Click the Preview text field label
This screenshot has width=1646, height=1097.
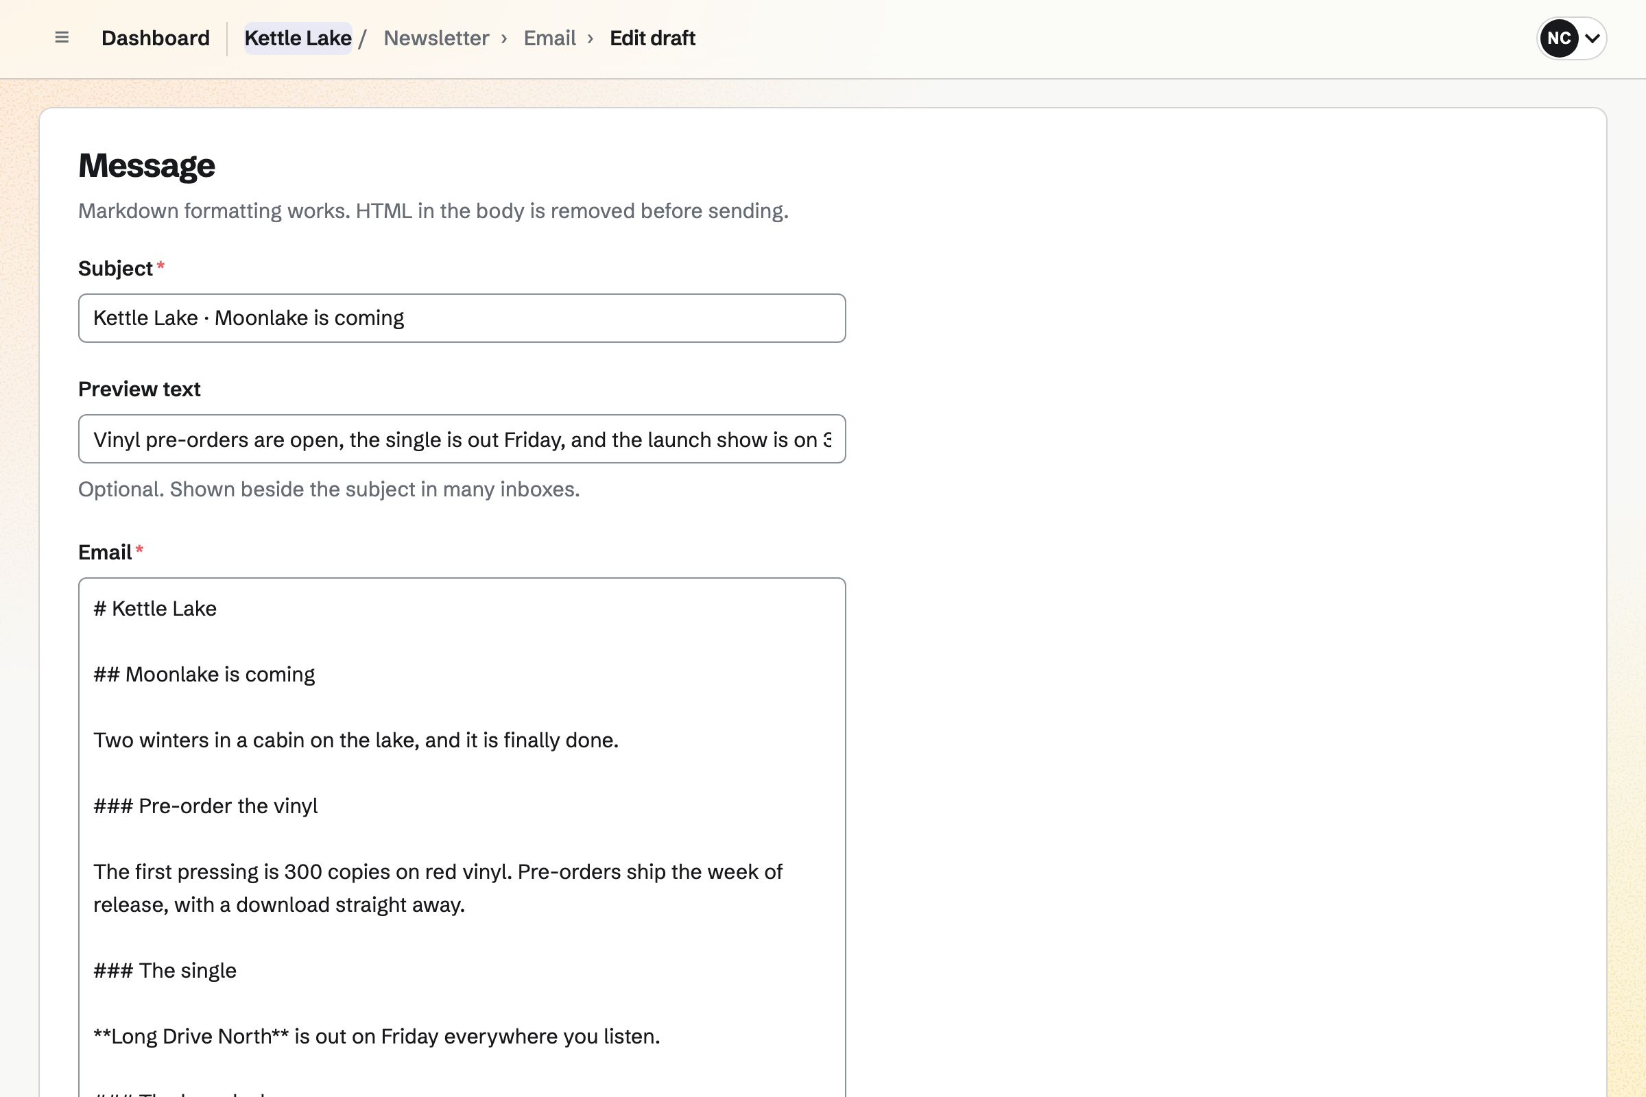click(139, 389)
